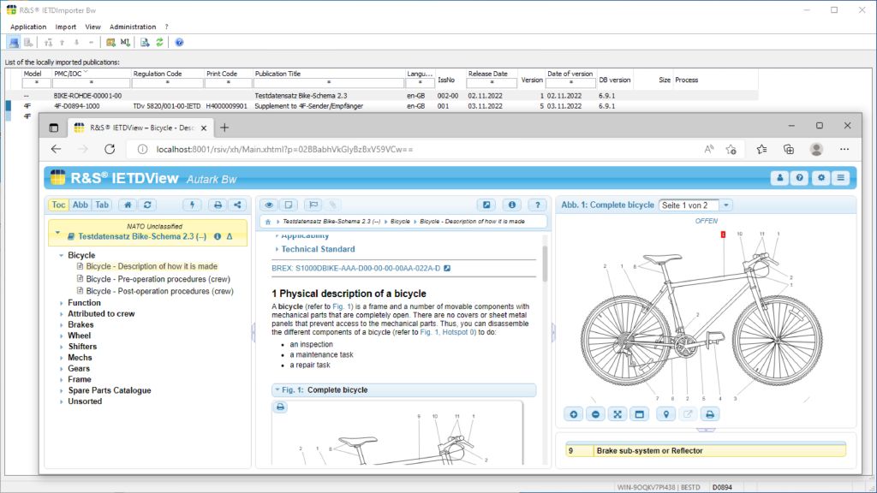Print from the left panel printer icon

(x=218, y=205)
